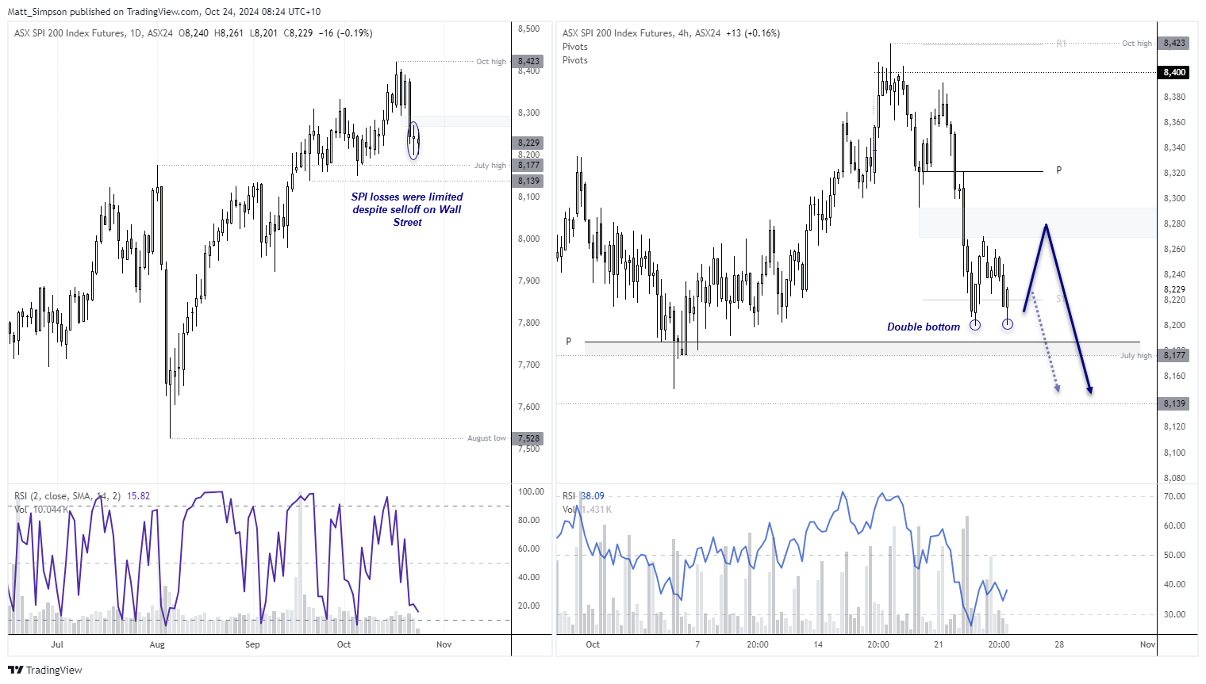The width and height of the screenshot is (1206, 684).
Task: Click the Nov label on the daily time axis
Action: (x=444, y=644)
